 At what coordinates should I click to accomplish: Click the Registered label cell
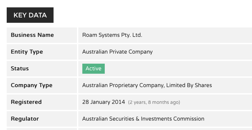click(x=42, y=102)
